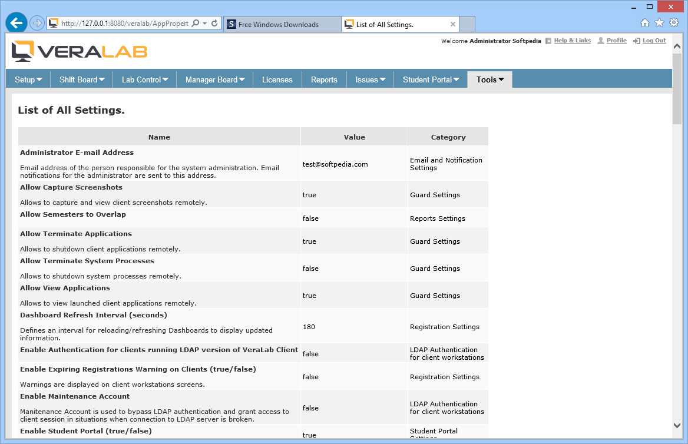688x444 pixels.
Task: Click the test@softpedia.com value
Action: [335, 164]
